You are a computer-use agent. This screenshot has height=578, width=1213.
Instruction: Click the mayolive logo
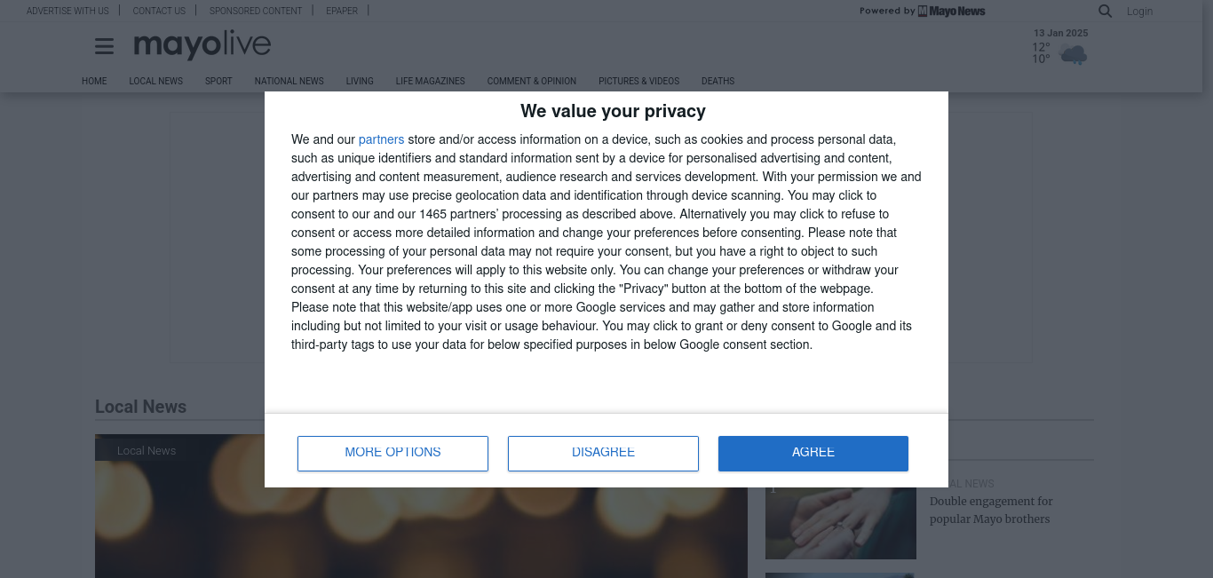click(202, 44)
